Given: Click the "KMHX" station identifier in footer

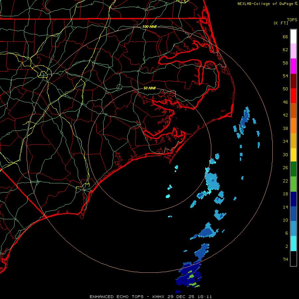Looking at the screenshot, I should click(x=158, y=297).
